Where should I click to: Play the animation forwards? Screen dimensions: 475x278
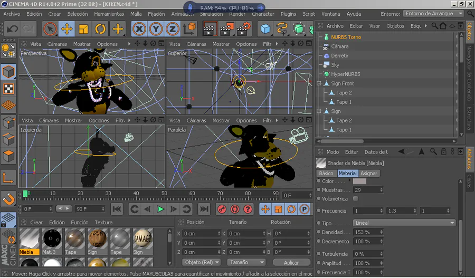pos(160,209)
